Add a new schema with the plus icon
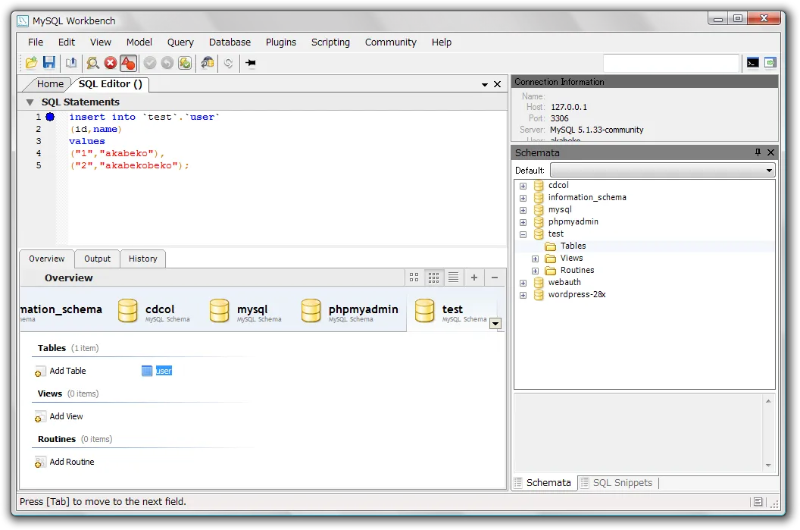The height and width of the screenshot is (530, 800). [473, 277]
